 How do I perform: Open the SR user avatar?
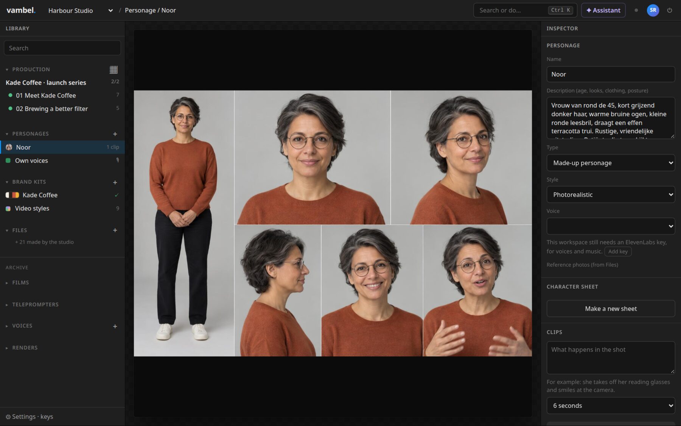point(653,10)
